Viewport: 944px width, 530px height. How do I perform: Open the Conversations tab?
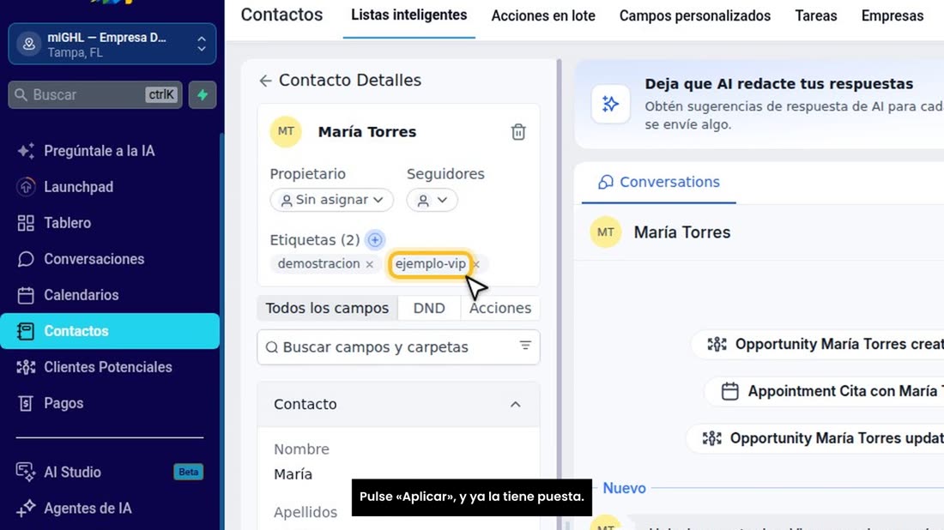click(658, 183)
